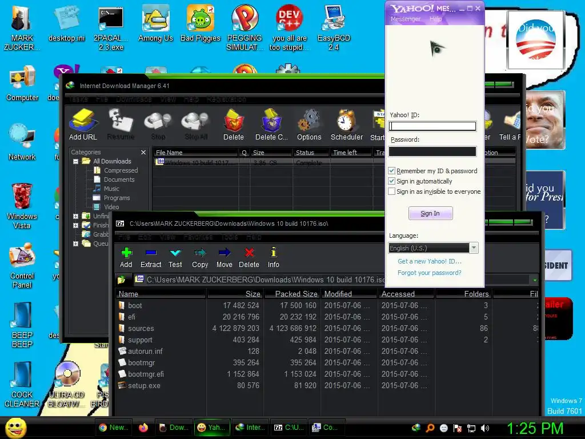This screenshot has width=585, height=439.
Task: Open the Among Us desktop icon
Action: click(x=155, y=19)
